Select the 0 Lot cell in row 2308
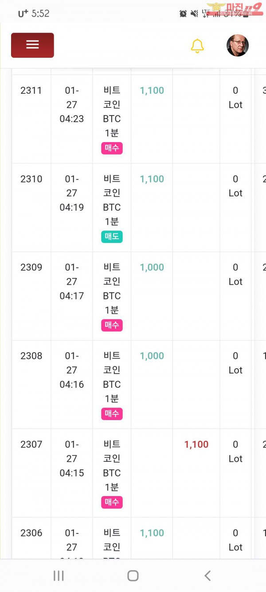 tap(235, 363)
